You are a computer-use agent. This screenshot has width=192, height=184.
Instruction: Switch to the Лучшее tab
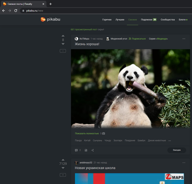[x=120, y=19]
